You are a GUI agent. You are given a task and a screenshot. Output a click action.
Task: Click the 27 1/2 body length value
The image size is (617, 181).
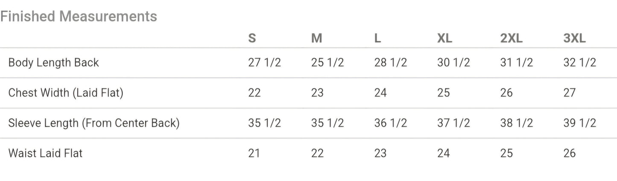[264, 63]
